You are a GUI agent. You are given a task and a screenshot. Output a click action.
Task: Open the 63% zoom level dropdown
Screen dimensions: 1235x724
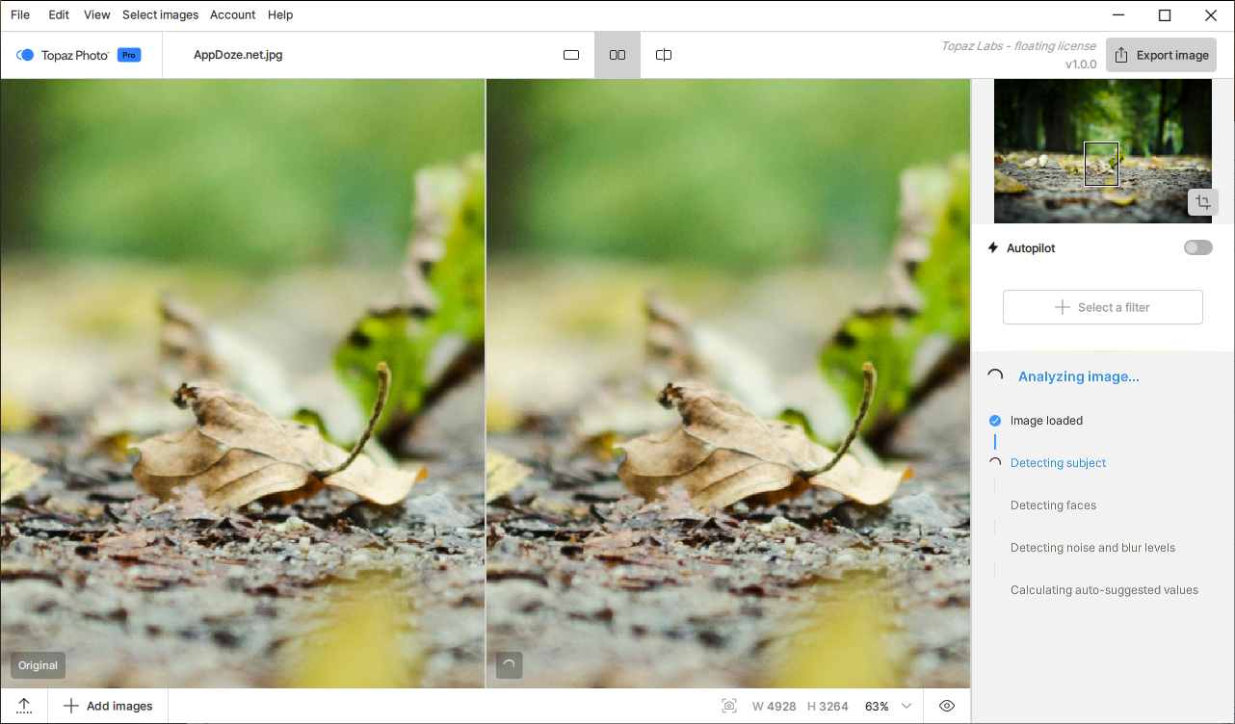click(x=888, y=706)
